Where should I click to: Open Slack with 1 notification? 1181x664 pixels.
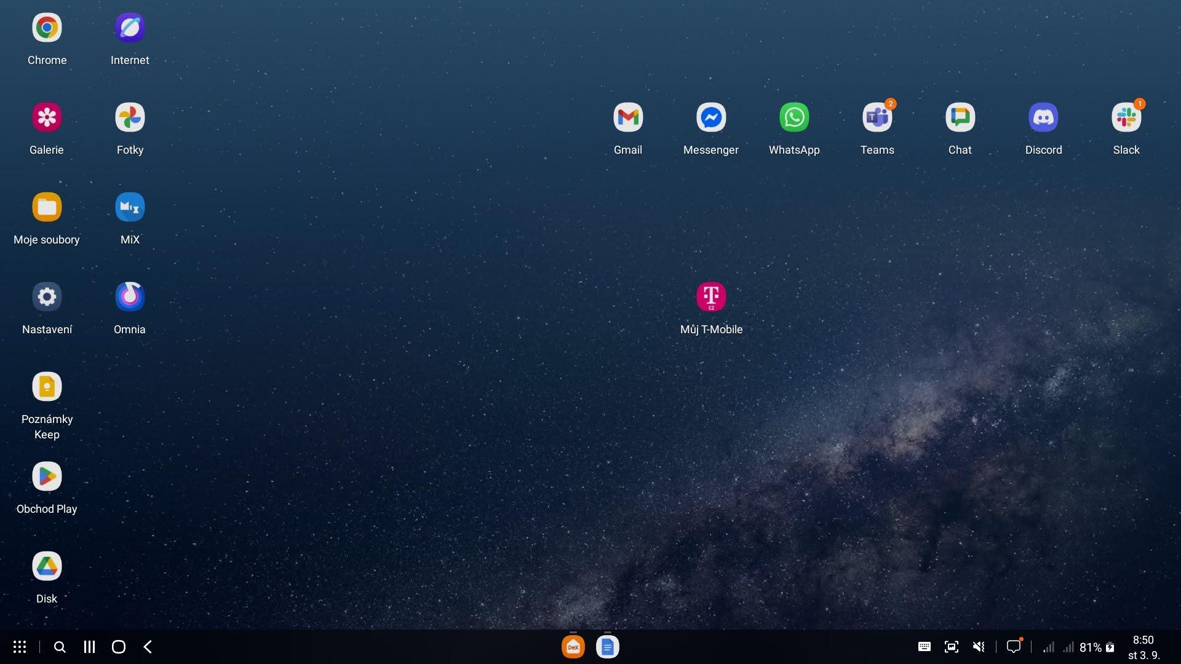click(x=1126, y=117)
